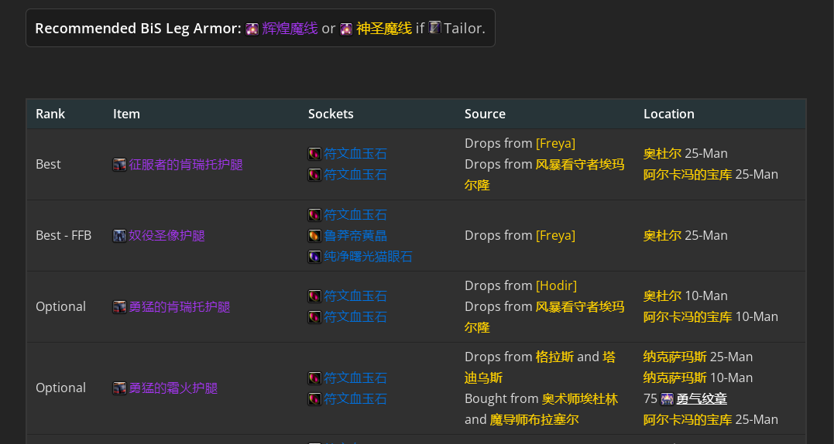Image resolution: width=834 pixels, height=444 pixels.
Task: Open the 奴役圣像护腿 item link
Action: click(166, 236)
